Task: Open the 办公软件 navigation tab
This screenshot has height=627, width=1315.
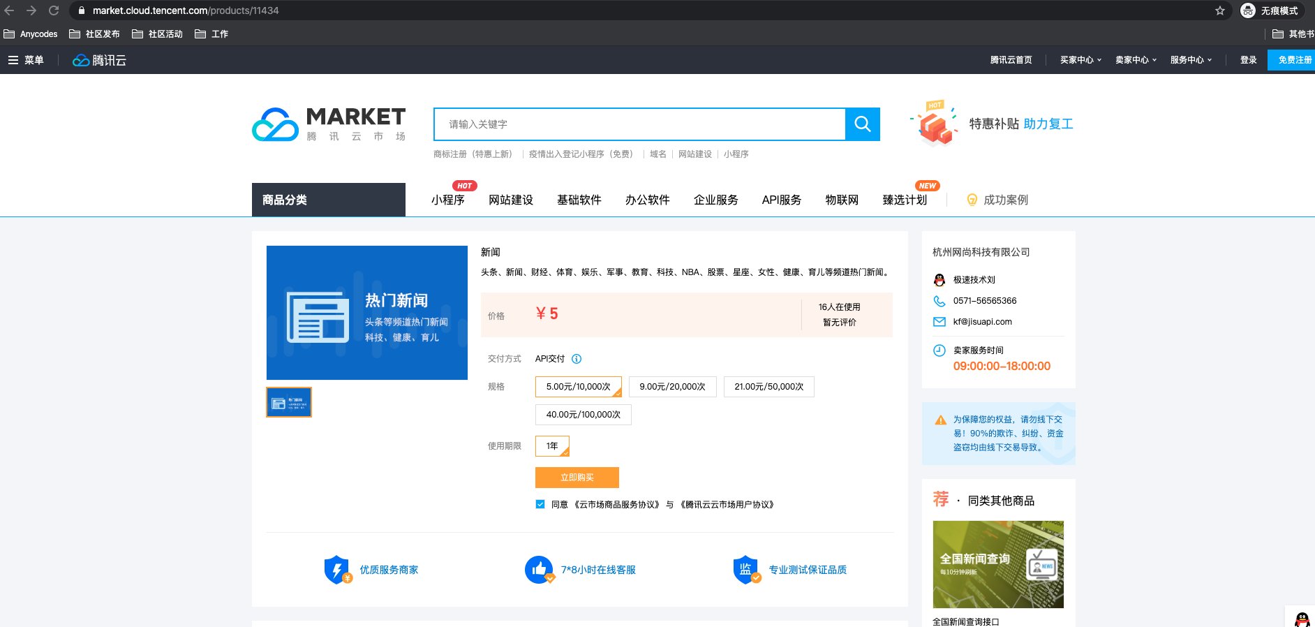Action: click(648, 200)
